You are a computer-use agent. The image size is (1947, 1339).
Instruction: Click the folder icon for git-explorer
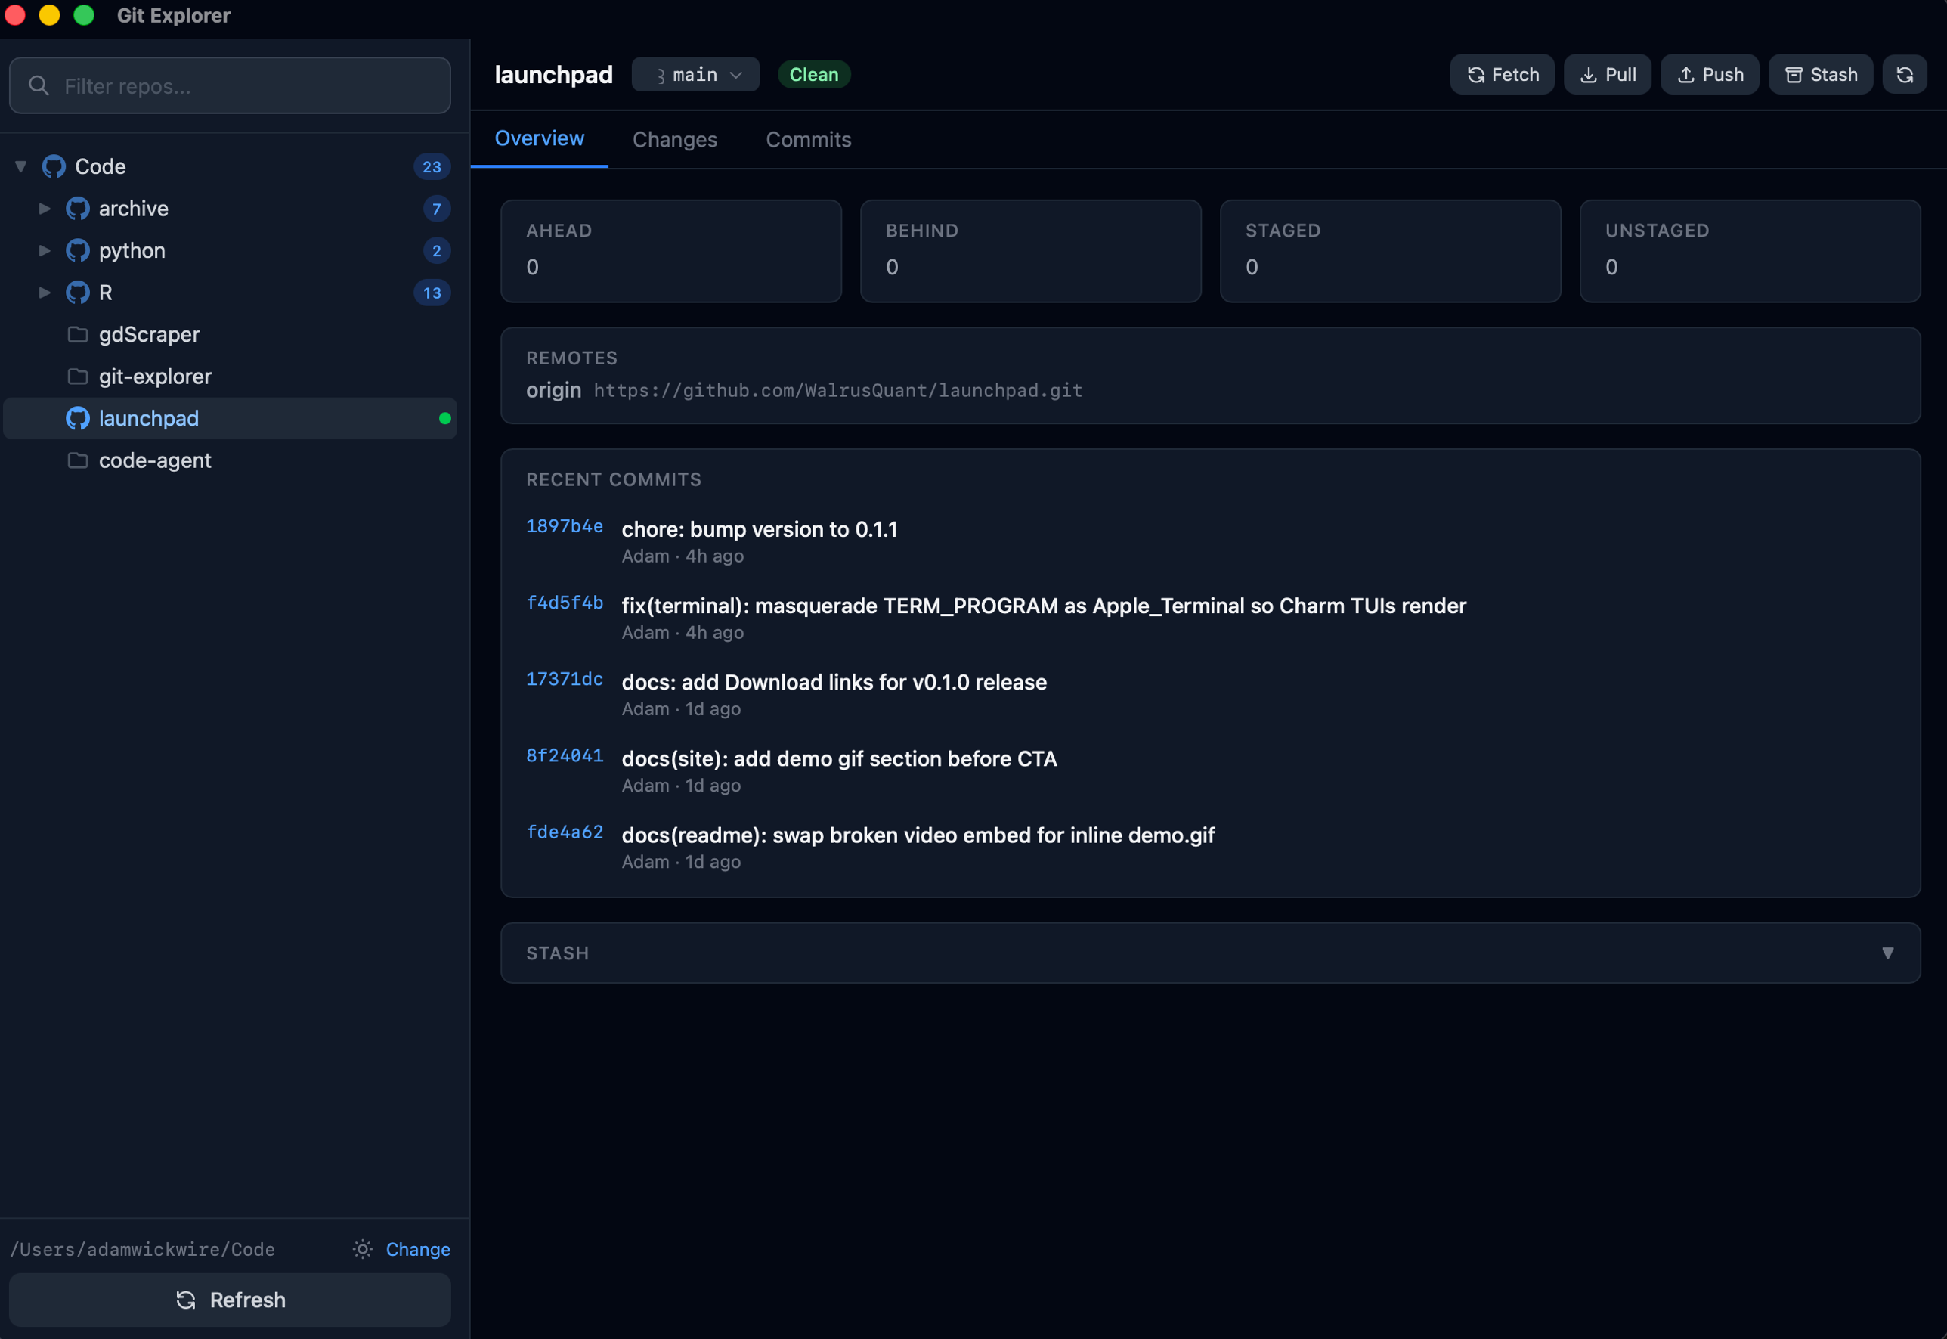tap(78, 376)
